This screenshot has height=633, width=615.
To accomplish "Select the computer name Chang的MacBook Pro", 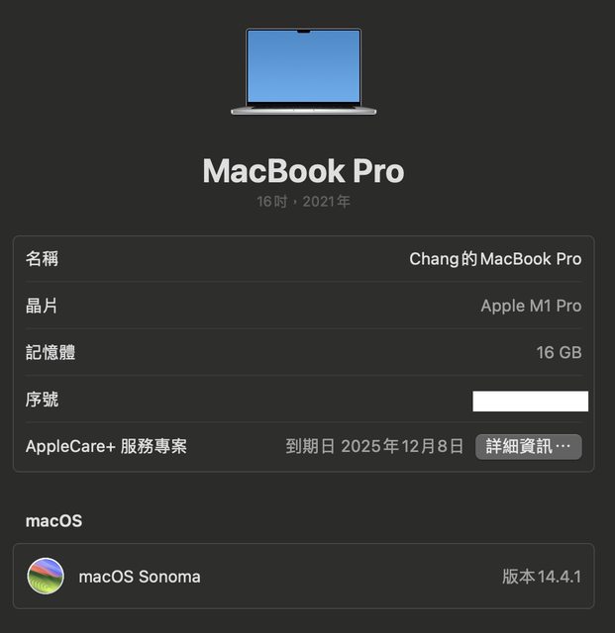I will (495, 259).
